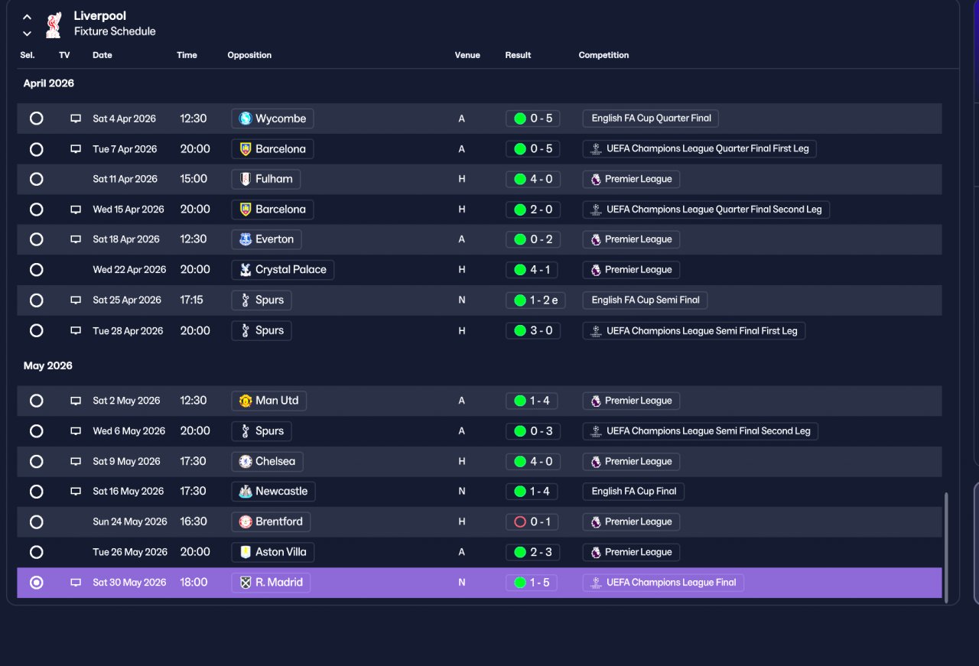Open English FA Cup Quarter Final competition
Viewport: 979px width, 666px height.
coord(650,119)
